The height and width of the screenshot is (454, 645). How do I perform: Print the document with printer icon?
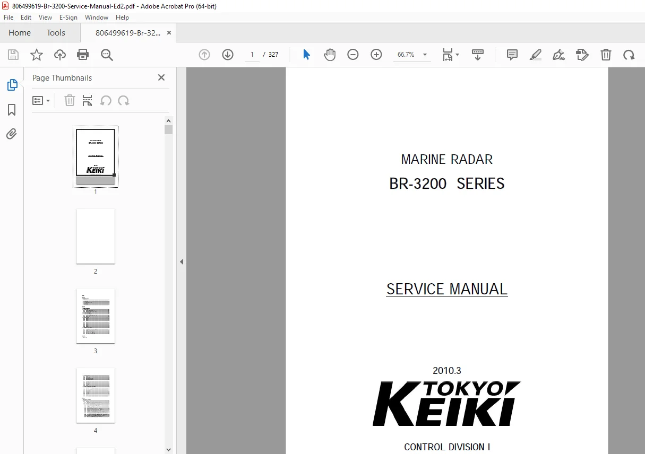pyautogui.click(x=83, y=55)
